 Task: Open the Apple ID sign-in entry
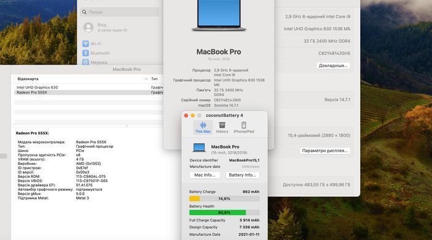coord(120,27)
